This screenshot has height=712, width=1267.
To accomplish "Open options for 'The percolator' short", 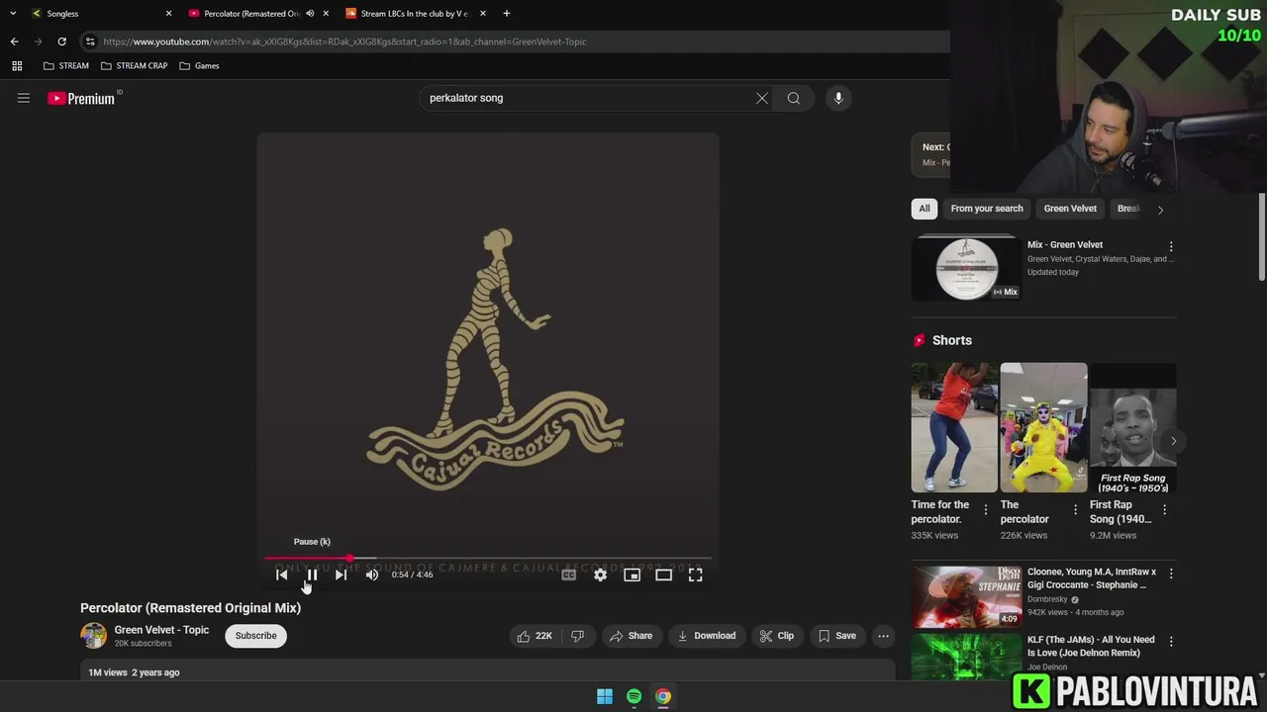I will pyautogui.click(x=1075, y=510).
